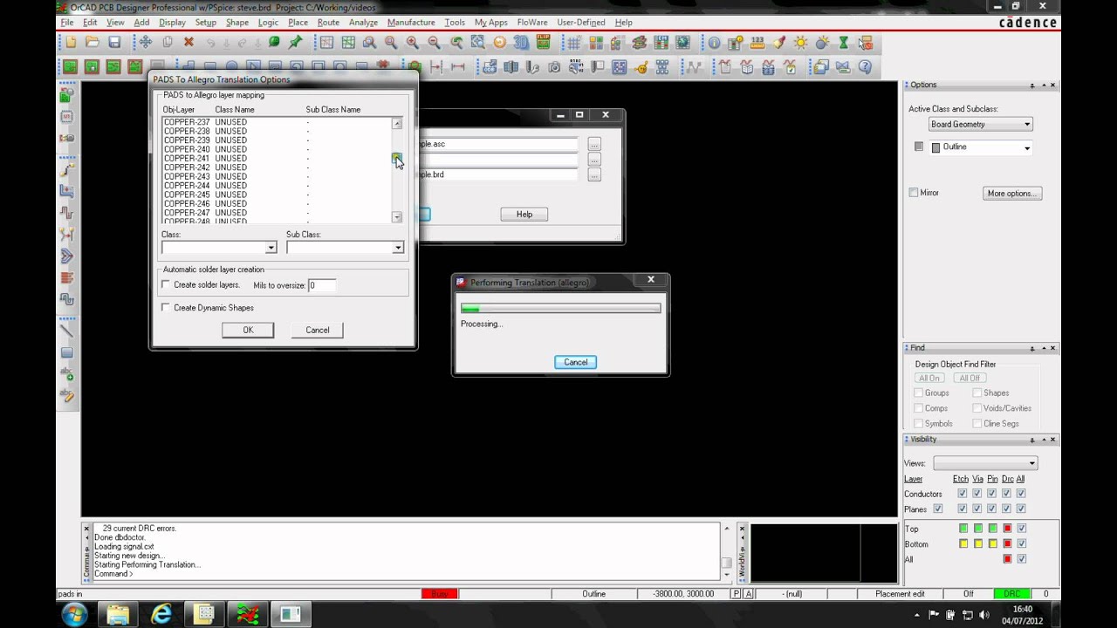Click the Outline color swatch in Options
Image resolution: width=1117 pixels, height=628 pixels.
point(935,147)
